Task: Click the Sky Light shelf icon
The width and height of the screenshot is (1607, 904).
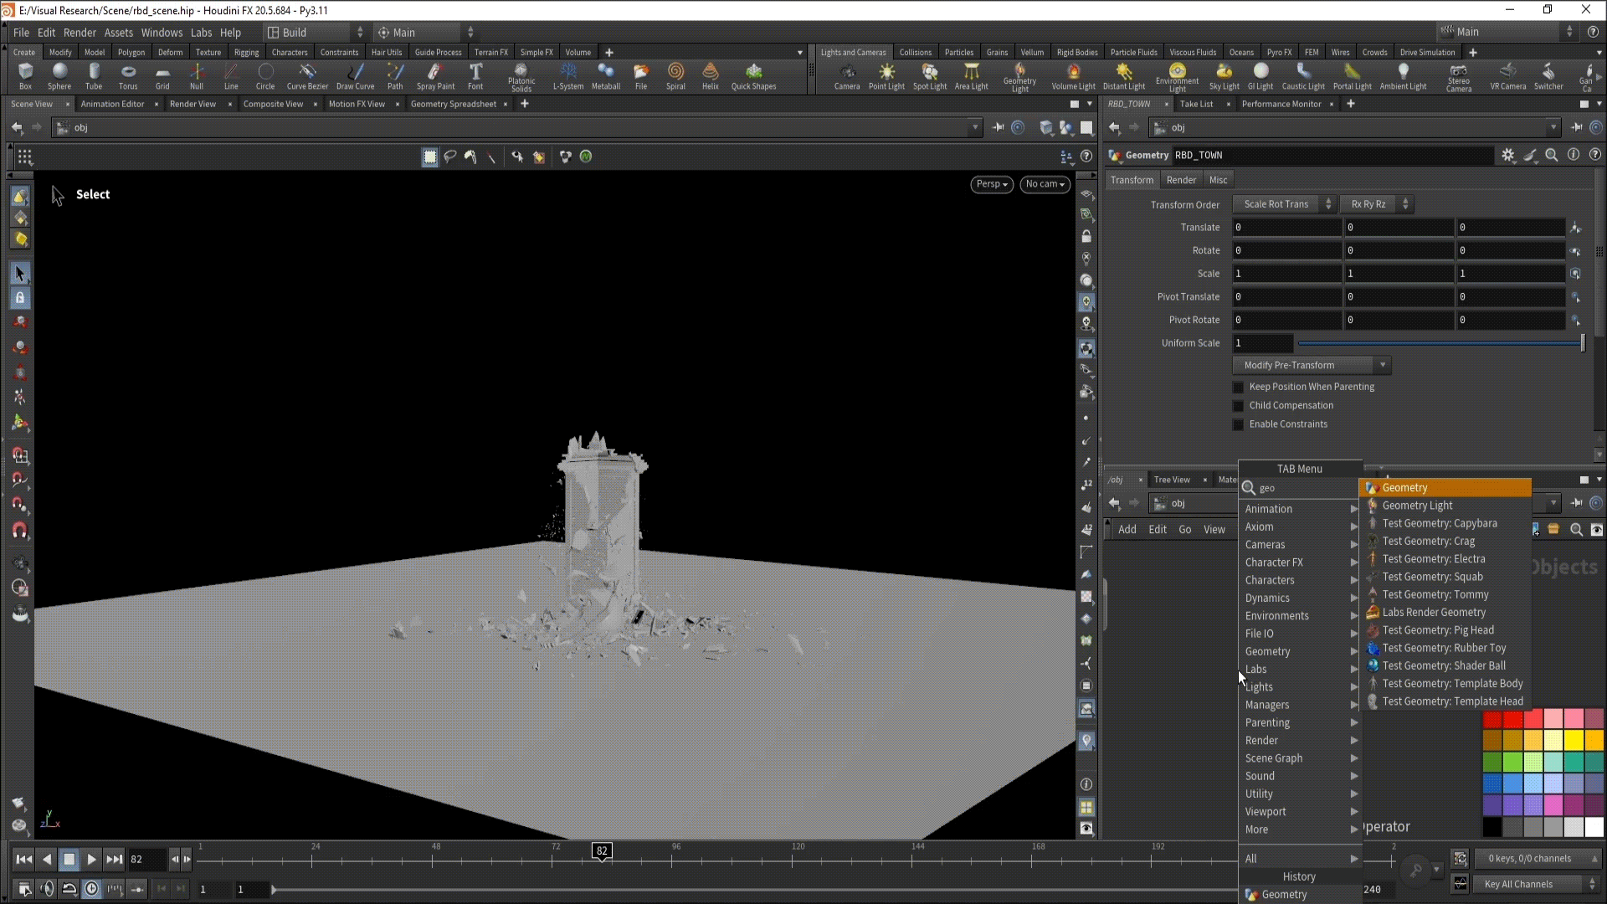Action: tap(1224, 75)
